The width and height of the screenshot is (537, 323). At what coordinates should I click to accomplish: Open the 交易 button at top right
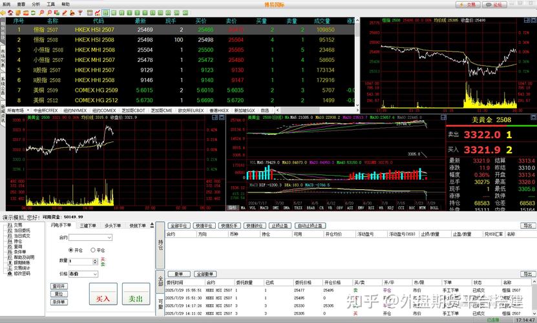[467, 4]
